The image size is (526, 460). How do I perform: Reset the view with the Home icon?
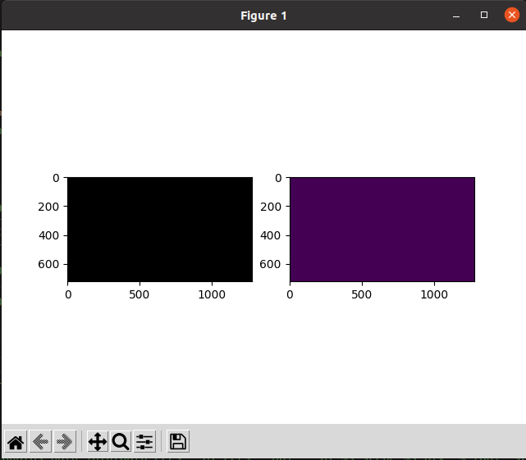(16, 442)
